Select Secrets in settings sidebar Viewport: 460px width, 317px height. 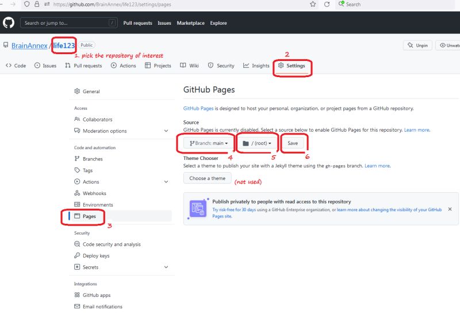tap(121, 267)
